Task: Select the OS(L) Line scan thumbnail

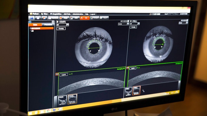Action: [x=128, y=91]
